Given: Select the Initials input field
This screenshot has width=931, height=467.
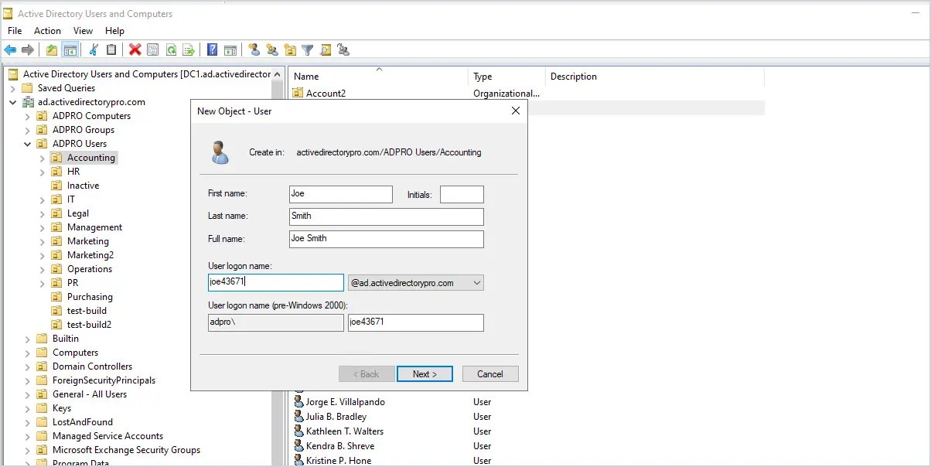Looking at the screenshot, I should (462, 194).
